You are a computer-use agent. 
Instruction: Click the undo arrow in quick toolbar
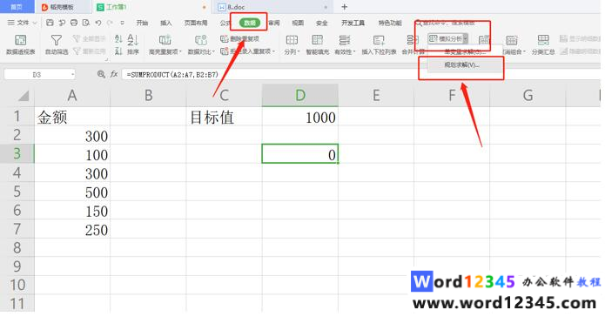click(x=98, y=23)
